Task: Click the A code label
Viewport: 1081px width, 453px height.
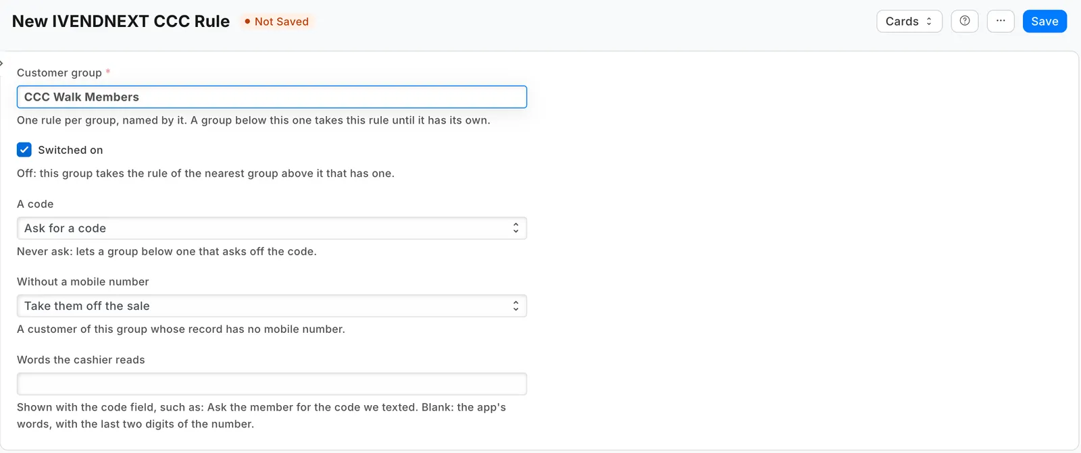Action: coord(35,204)
